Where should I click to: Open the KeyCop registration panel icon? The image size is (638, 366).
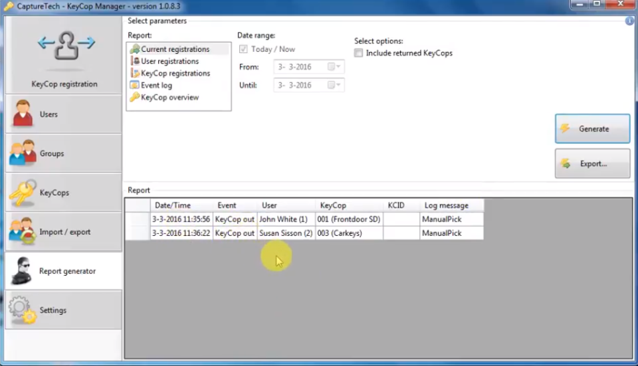[66, 45]
